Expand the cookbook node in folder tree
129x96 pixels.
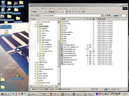(x=40, y=47)
